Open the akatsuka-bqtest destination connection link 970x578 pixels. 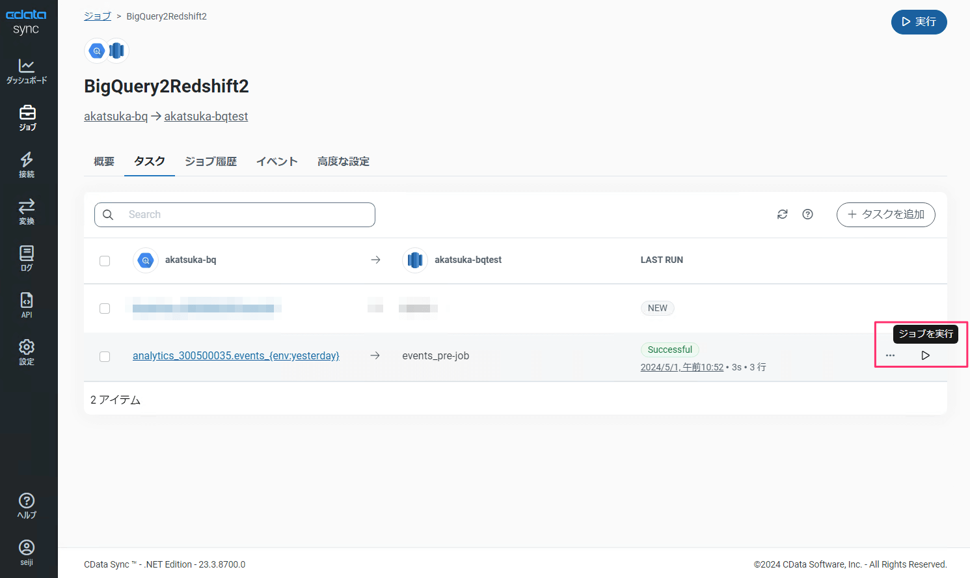pyautogui.click(x=206, y=117)
